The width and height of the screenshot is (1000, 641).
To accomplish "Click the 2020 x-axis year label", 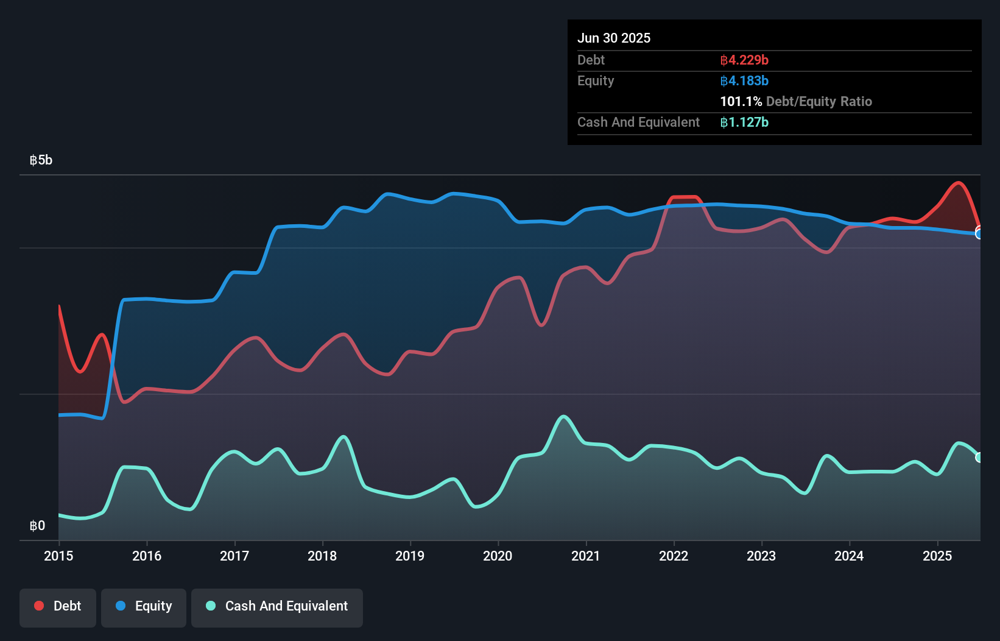I will [x=498, y=556].
